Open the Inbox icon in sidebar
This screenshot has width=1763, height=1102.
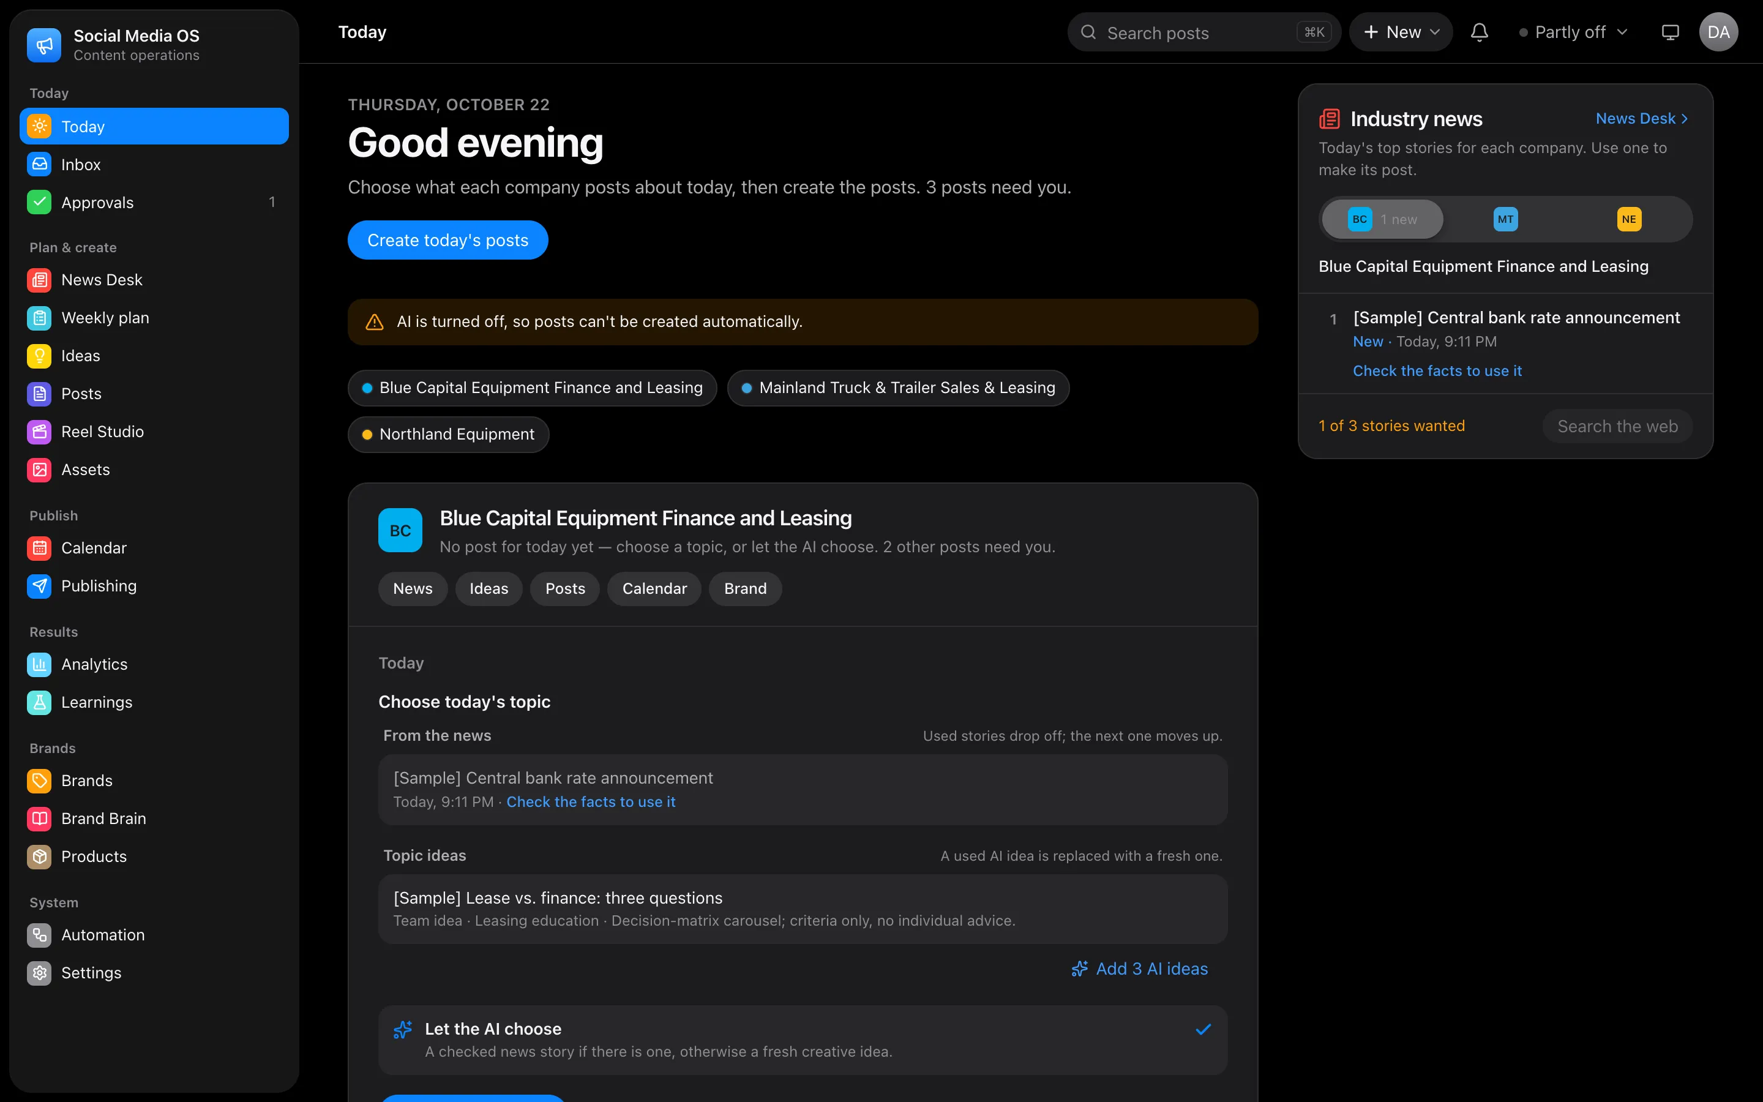click(x=39, y=165)
